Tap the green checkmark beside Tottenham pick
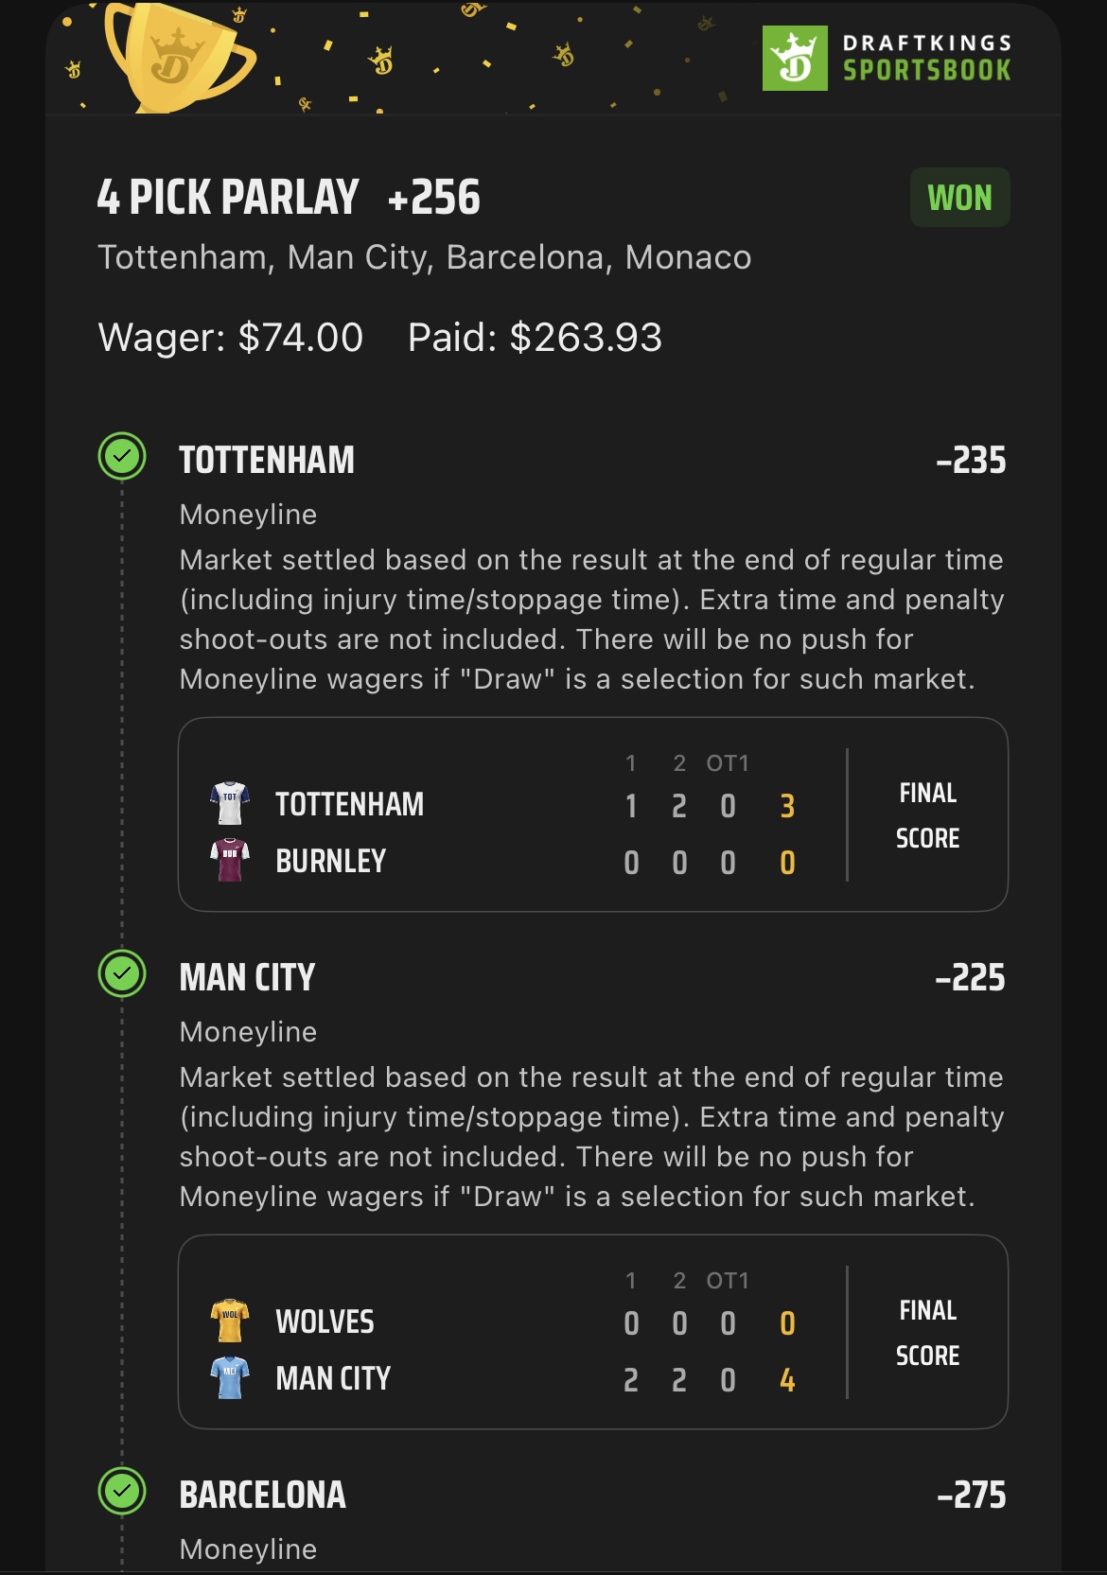This screenshot has width=1107, height=1575. tap(122, 457)
